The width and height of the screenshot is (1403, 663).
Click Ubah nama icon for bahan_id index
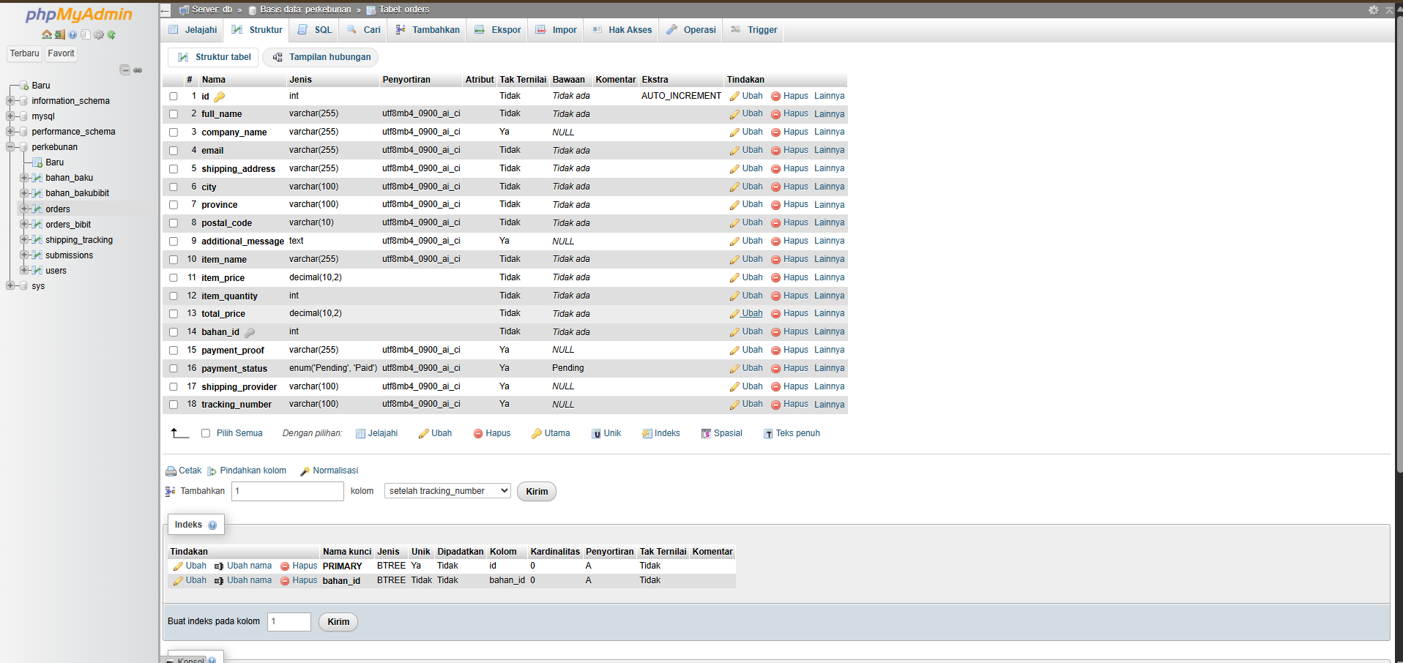(219, 581)
